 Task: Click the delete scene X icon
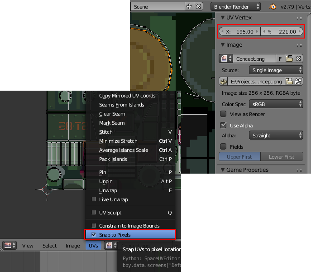point(198,7)
